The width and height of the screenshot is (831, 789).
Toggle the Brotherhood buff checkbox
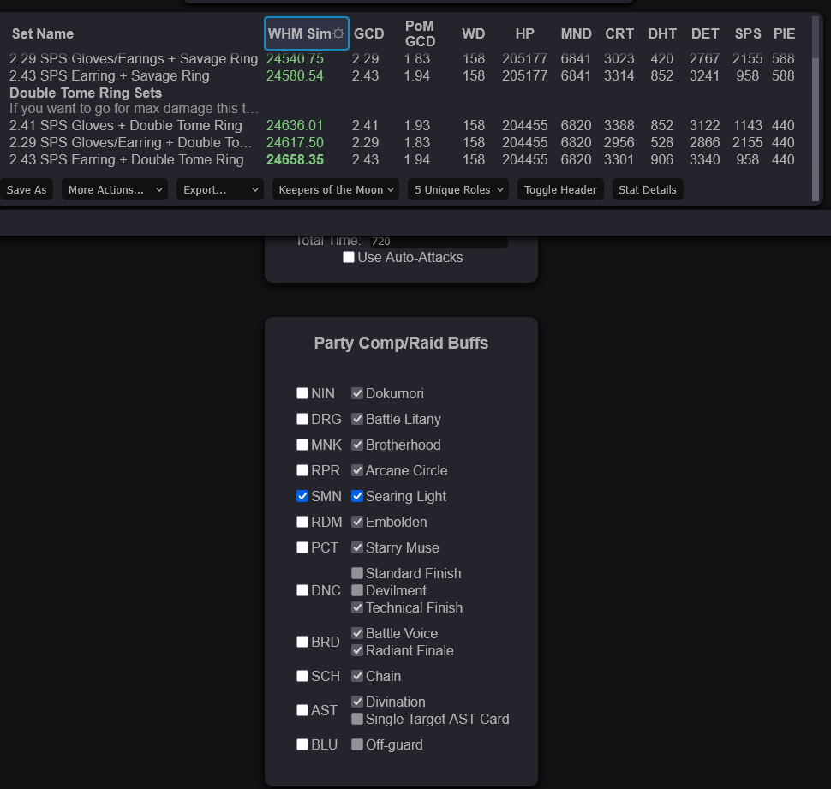[357, 445]
